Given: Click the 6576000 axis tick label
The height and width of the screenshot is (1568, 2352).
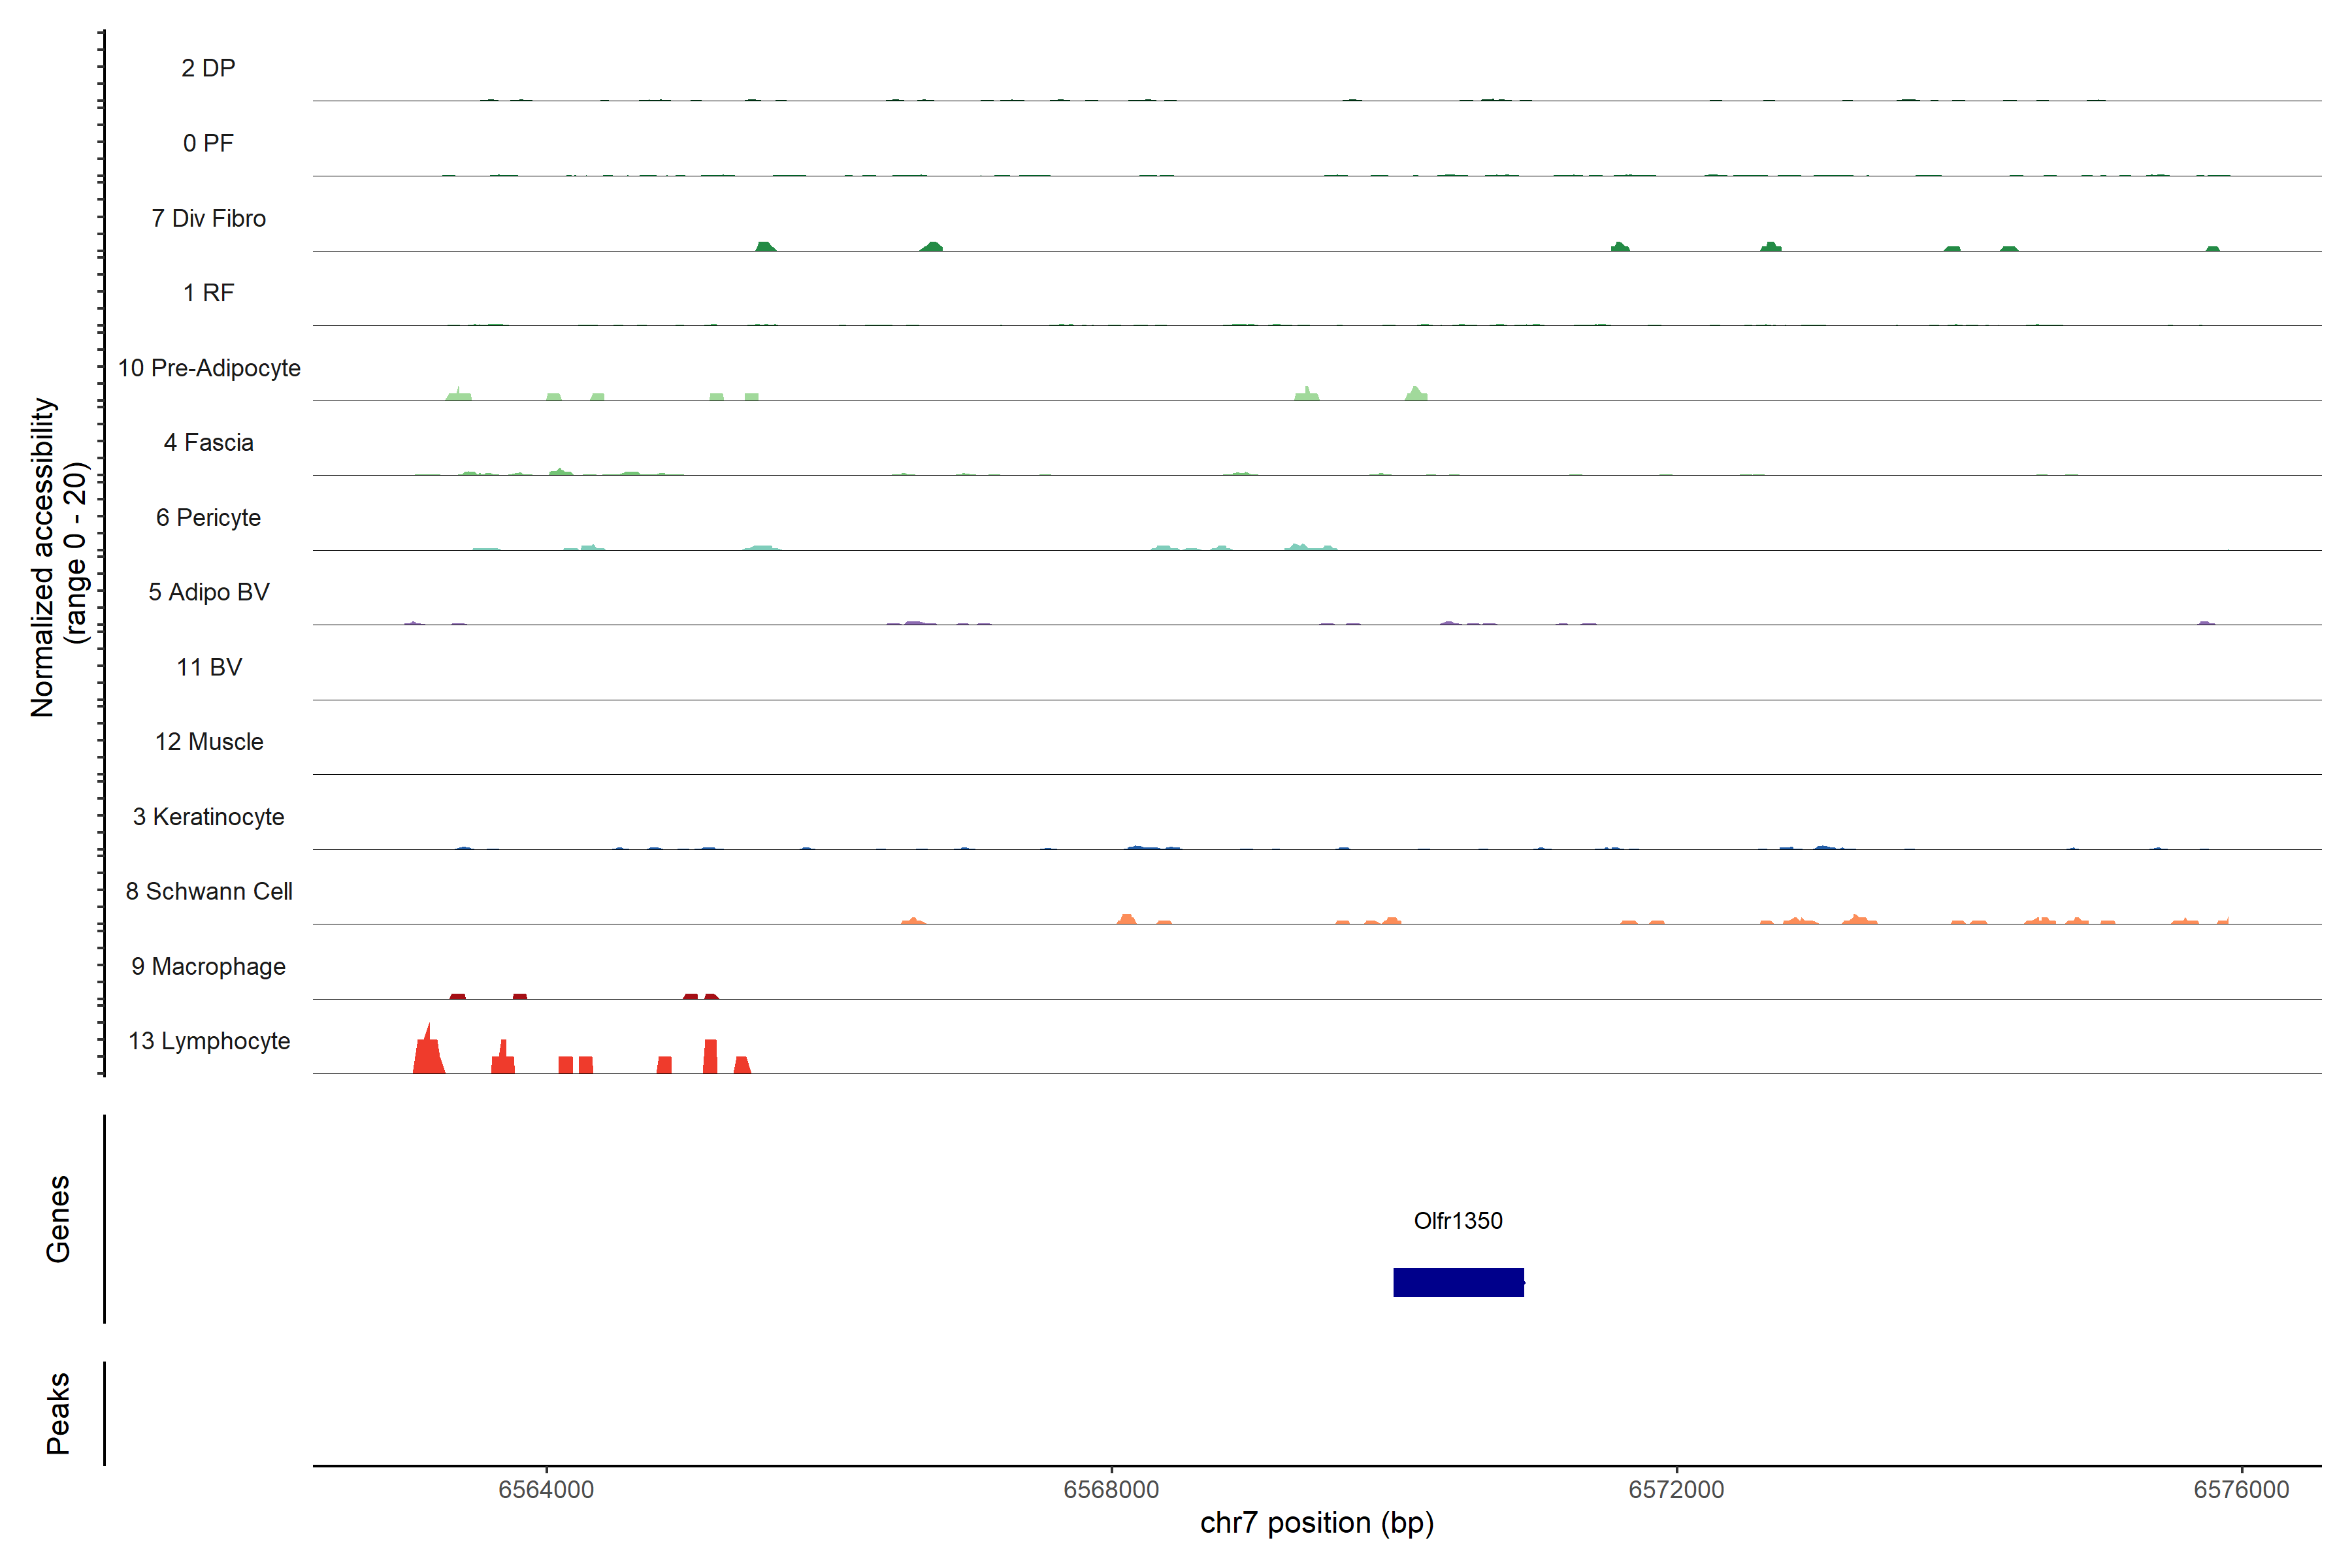Looking at the screenshot, I should [x=2241, y=1490].
